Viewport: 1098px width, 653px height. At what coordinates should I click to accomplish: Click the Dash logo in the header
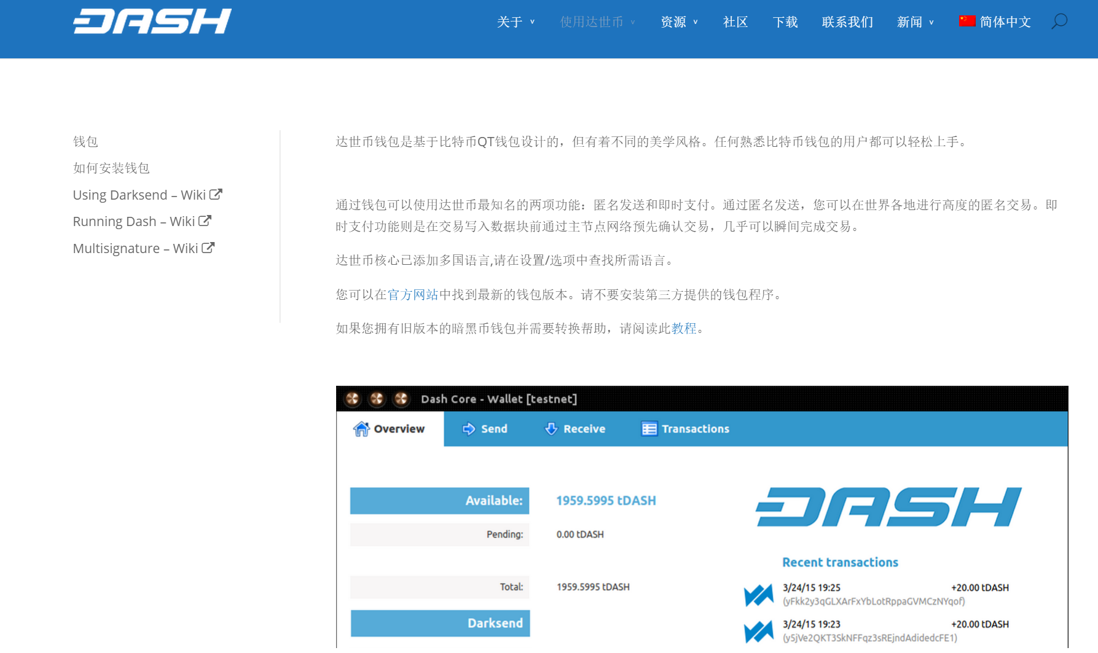pos(152,22)
